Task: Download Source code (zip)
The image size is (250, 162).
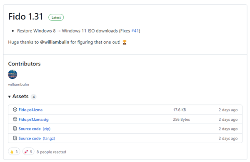Action: [35, 129]
